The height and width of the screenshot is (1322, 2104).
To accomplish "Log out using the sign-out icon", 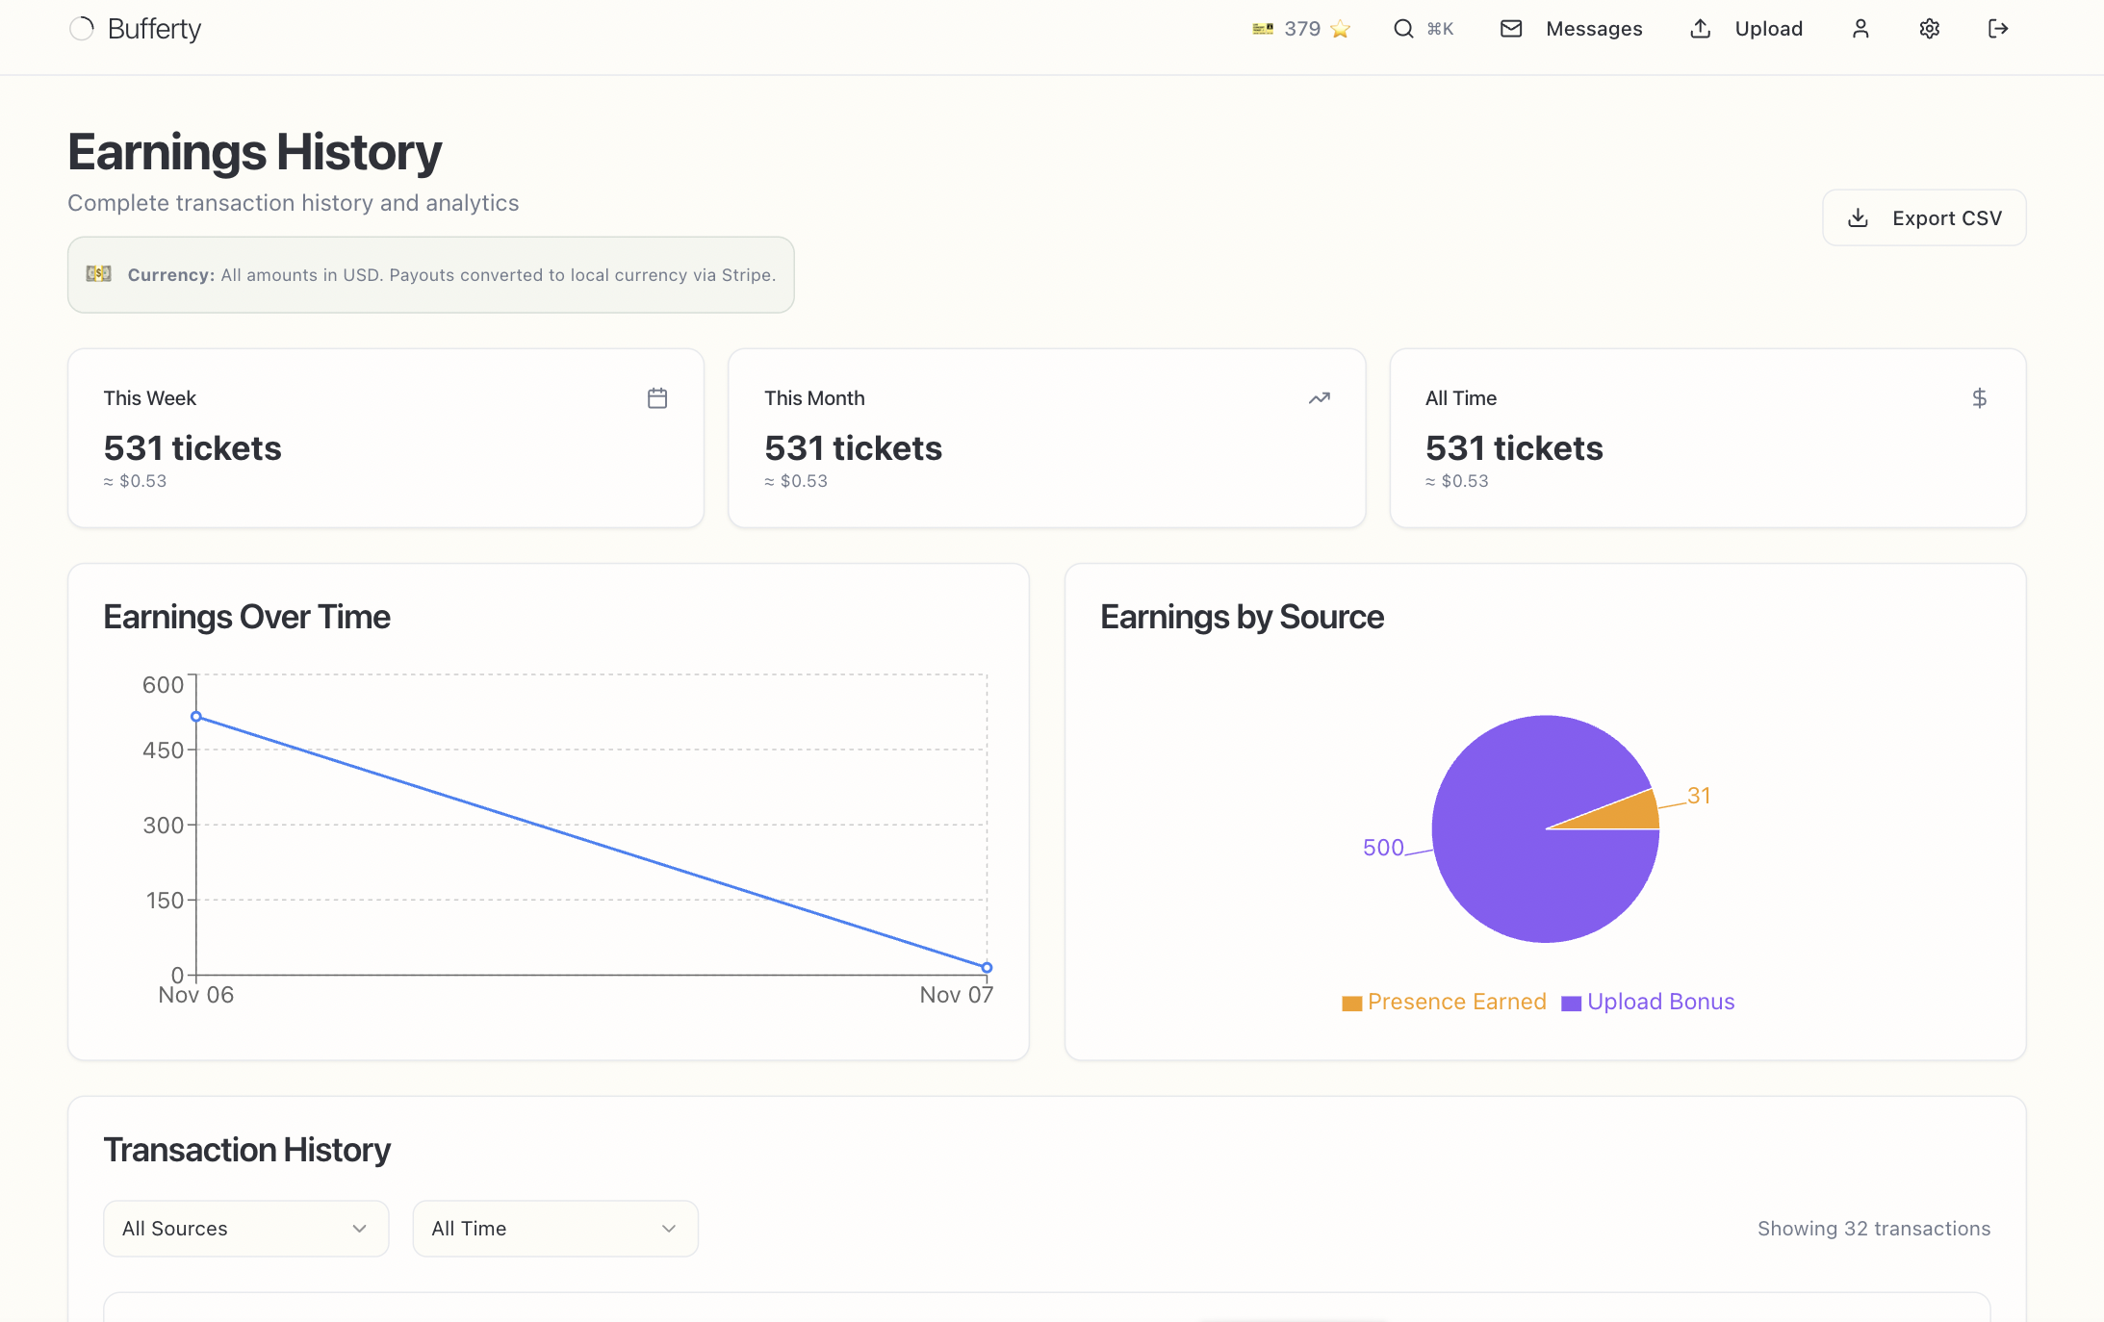I will pos(1997,28).
